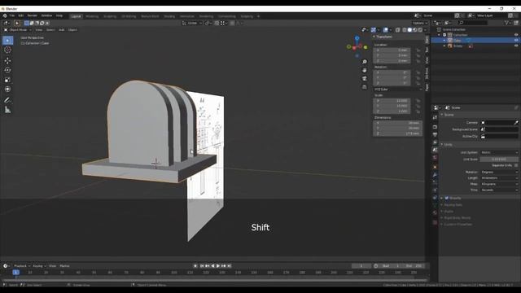Click the viewport zoom magnifier icon
Viewport: 521px width, 293px height.
pos(365,62)
